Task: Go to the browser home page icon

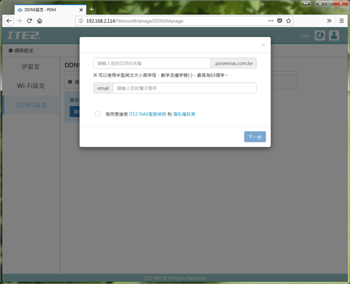Action: 39,21
